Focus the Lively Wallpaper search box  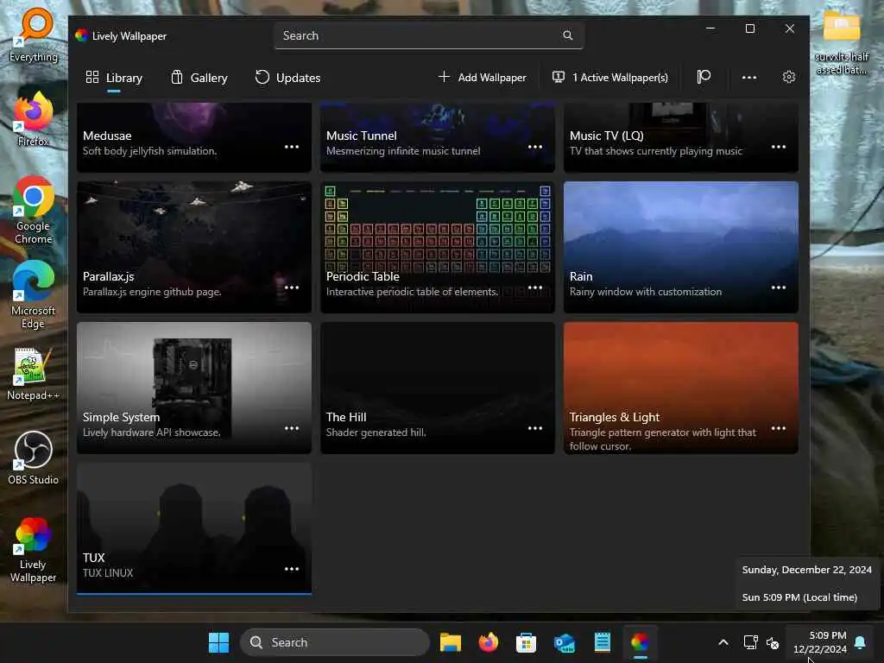[428, 35]
